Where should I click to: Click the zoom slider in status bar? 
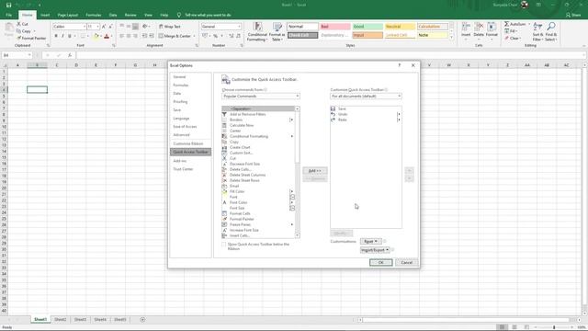554,327
